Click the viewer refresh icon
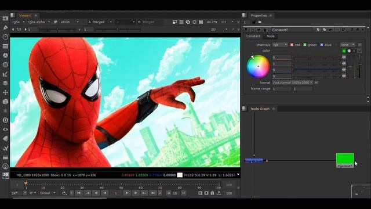Image resolution: width=371 pixels, height=209 pixels. [188, 22]
